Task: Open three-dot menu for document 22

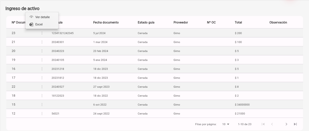Action: pyautogui.click(x=42, y=87)
